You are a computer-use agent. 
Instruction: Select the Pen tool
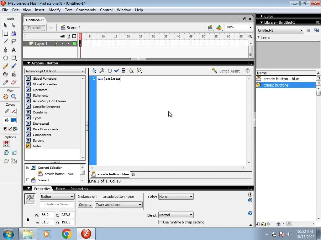(x=6, y=50)
